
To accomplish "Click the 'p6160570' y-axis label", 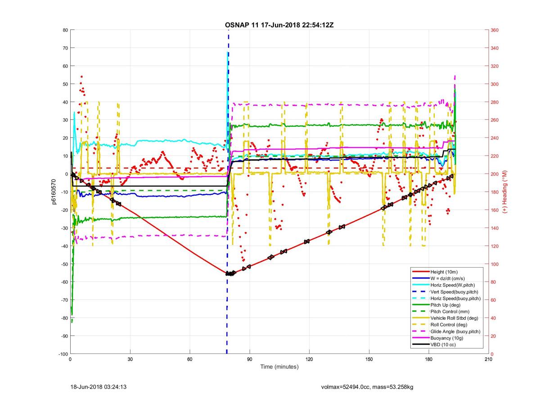I will click(x=54, y=192).
